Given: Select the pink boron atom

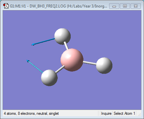Looking at the screenshot, I should pyautogui.click(x=72, y=60).
